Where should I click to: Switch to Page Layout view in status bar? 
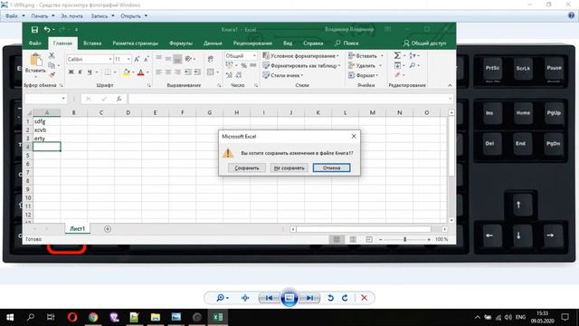[x=353, y=239]
